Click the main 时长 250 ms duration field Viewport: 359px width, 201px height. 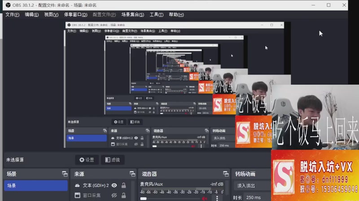[x=257, y=197]
